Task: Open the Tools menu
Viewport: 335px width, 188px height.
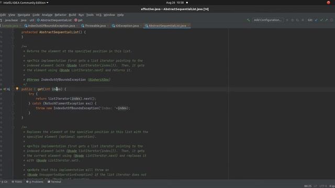Action: 90,15
